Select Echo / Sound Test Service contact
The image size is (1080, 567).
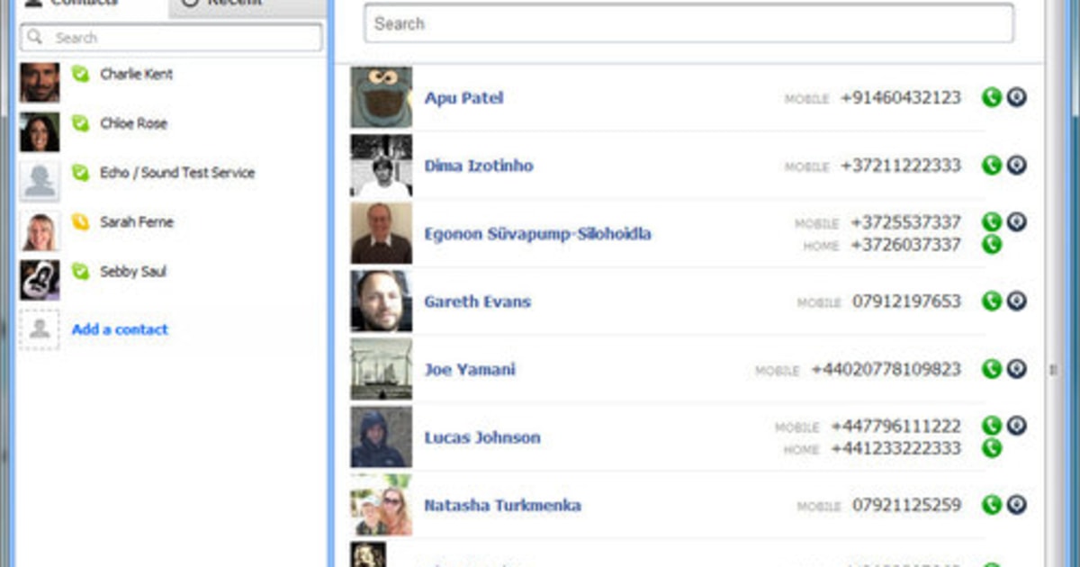pos(176,173)
